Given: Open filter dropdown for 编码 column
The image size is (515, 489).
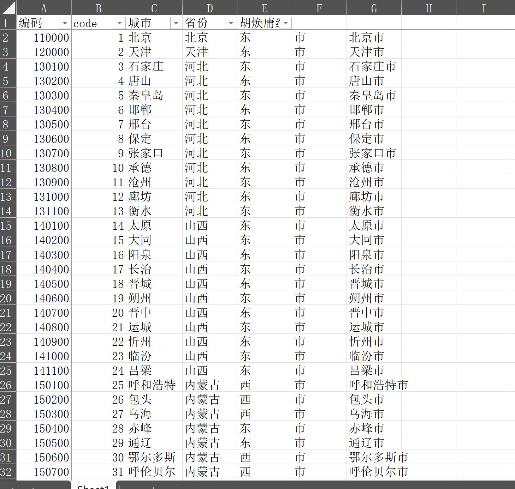Looking at the screenshot, I should pyautogui.click(x=64, y=23).
